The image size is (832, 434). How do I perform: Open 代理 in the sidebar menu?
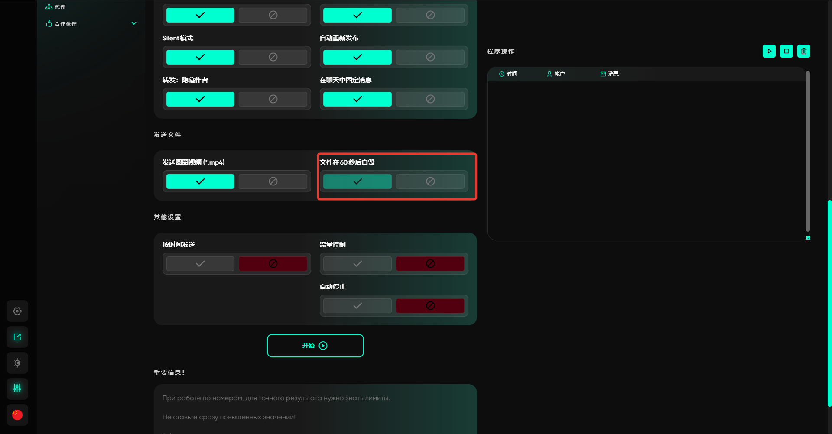[x=60, y=7]
